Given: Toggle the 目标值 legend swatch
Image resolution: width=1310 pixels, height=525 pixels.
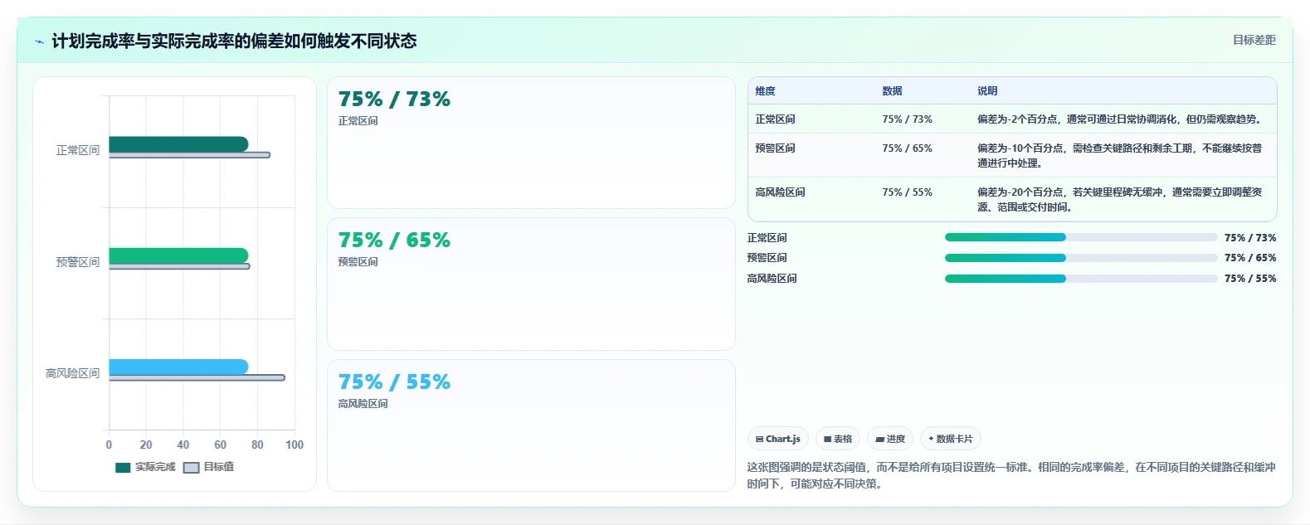Looking at the screenshot, I should [x=191, y=468].
